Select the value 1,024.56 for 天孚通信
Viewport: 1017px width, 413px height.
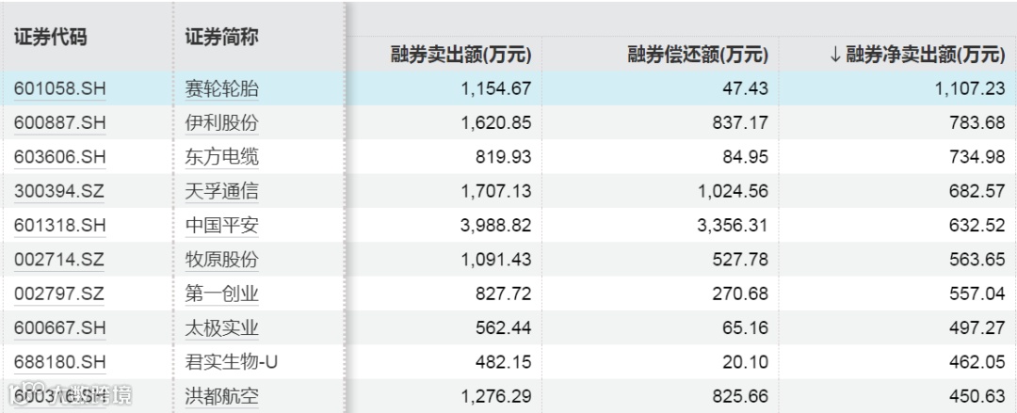(734, 191)
